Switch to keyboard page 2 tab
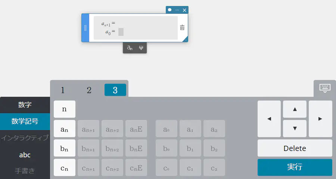336x179 pixels. pos(89,90)
